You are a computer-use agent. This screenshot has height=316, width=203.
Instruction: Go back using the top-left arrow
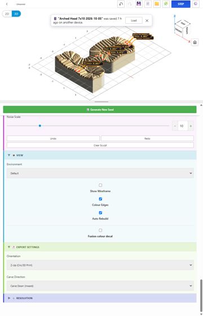[x=7, y=4]
